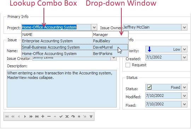
Task: Click the NAME column header
Action: coord(57,35)
